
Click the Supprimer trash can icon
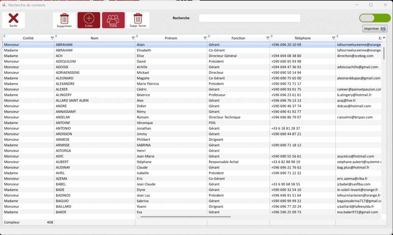tap(64, 18)
